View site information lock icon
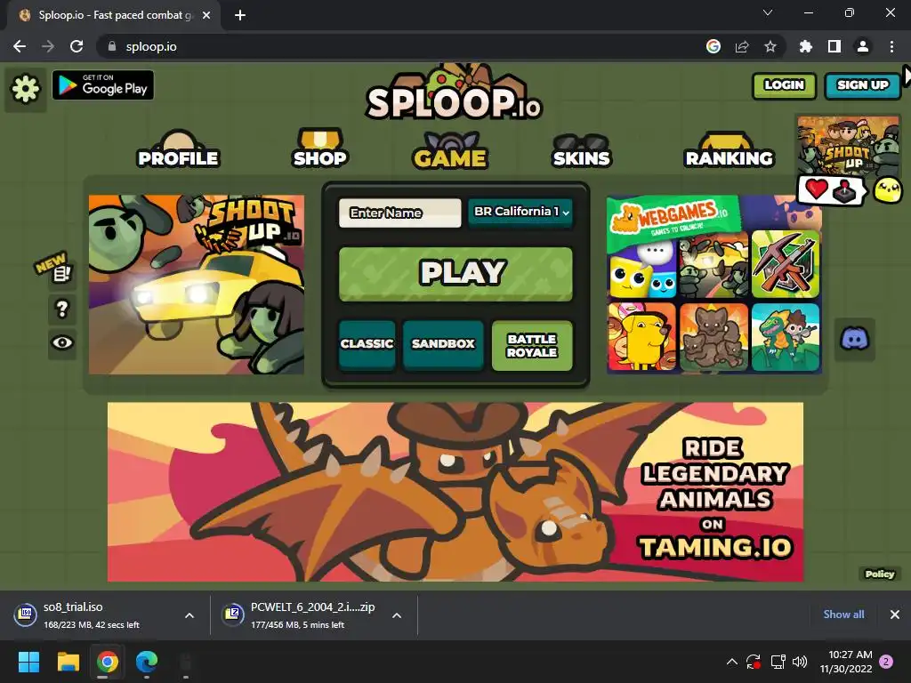911x683 pixels. point(112,46)
